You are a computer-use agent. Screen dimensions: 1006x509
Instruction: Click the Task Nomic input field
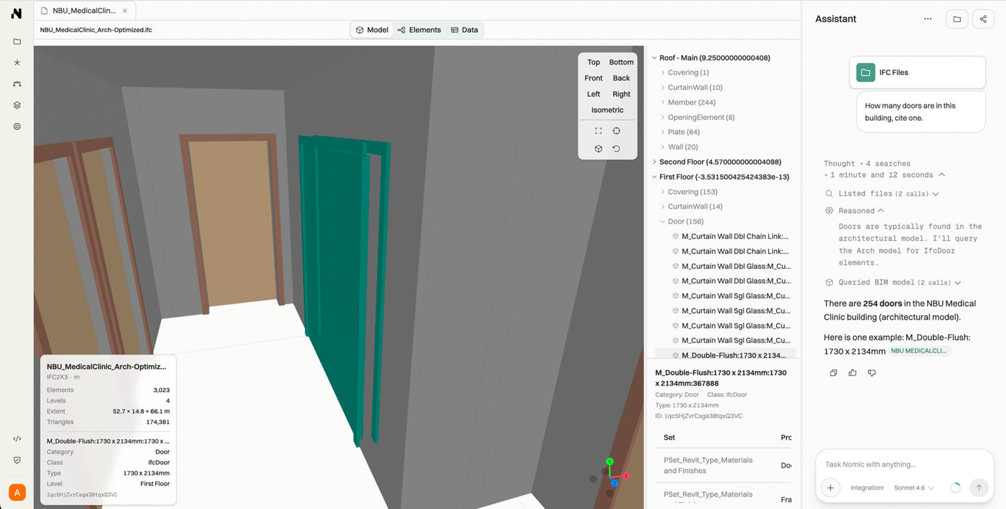click(904, 464)
